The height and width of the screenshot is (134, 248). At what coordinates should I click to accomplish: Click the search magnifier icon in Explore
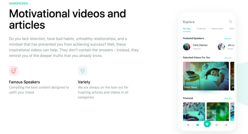pyautogui.click(x=230, y=22)
